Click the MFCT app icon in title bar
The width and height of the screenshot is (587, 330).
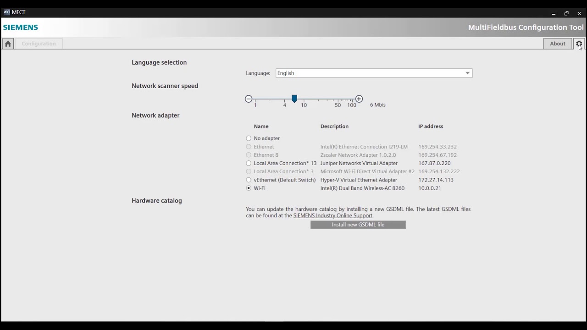pyautogui.click(x=6, y=12)
